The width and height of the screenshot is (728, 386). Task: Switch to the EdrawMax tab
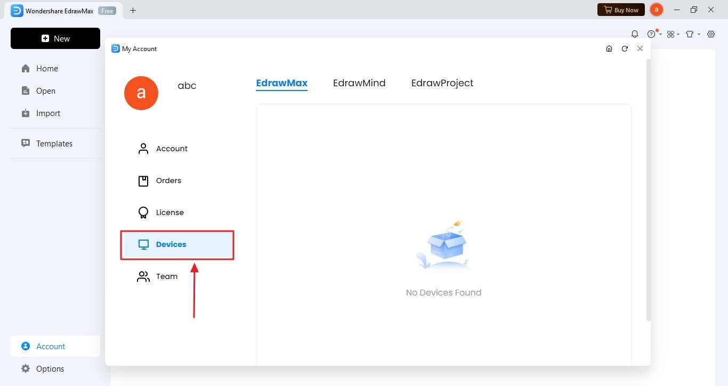pos(282,83)
